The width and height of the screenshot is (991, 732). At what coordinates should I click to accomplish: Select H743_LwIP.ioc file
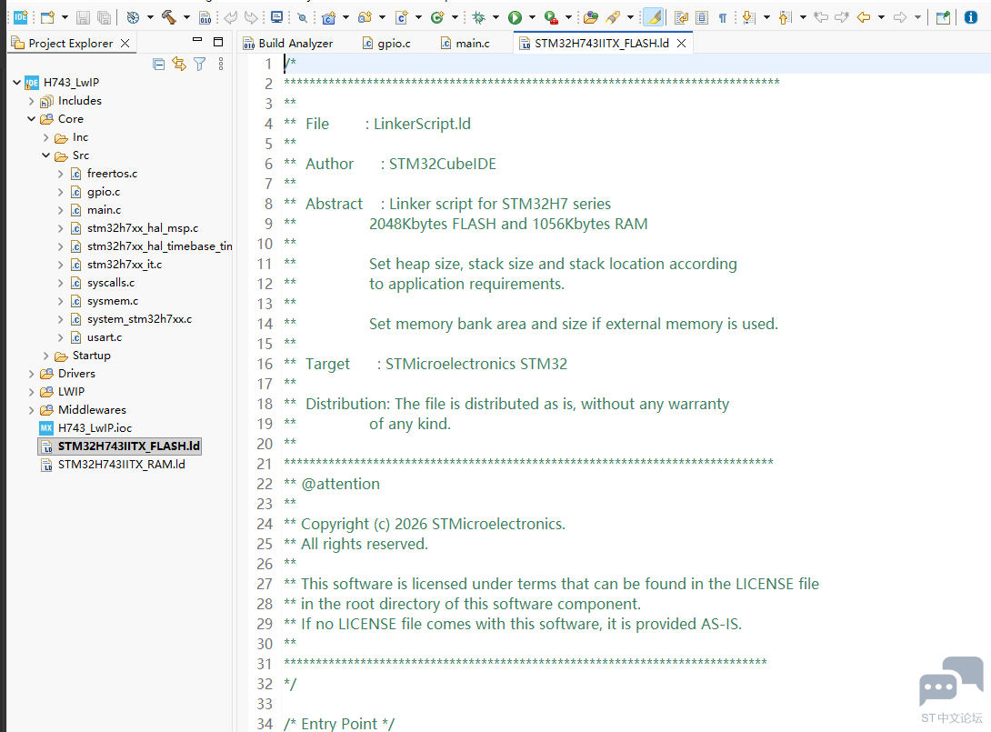(95, 428)
